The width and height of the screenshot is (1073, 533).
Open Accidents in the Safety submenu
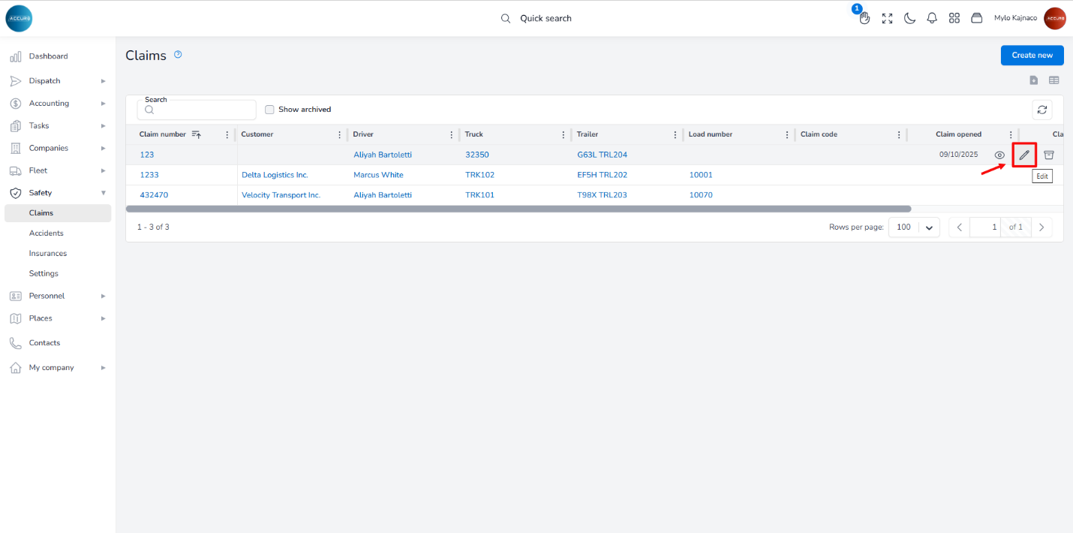46,233
